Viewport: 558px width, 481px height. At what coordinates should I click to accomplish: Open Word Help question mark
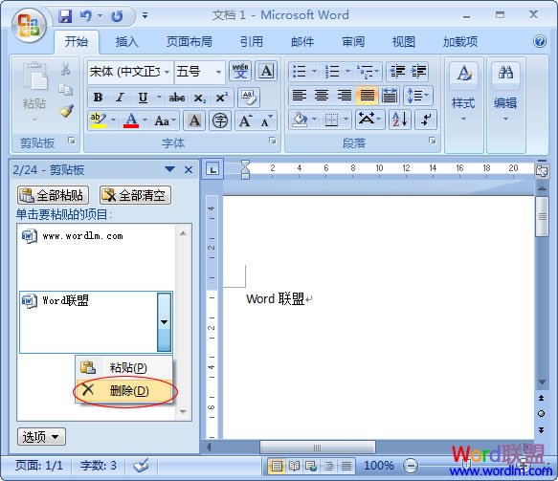pyautogui.click(x=540, y=41)
